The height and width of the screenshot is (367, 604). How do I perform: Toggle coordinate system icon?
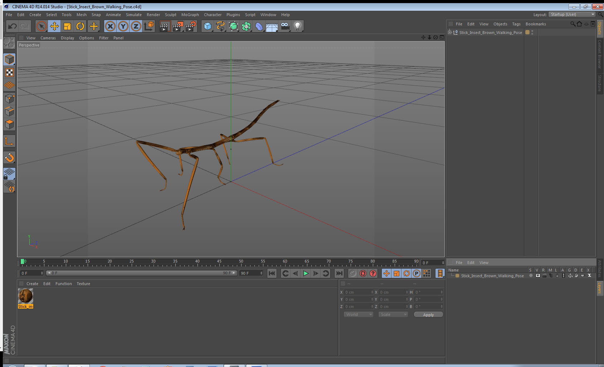point(149,26)
